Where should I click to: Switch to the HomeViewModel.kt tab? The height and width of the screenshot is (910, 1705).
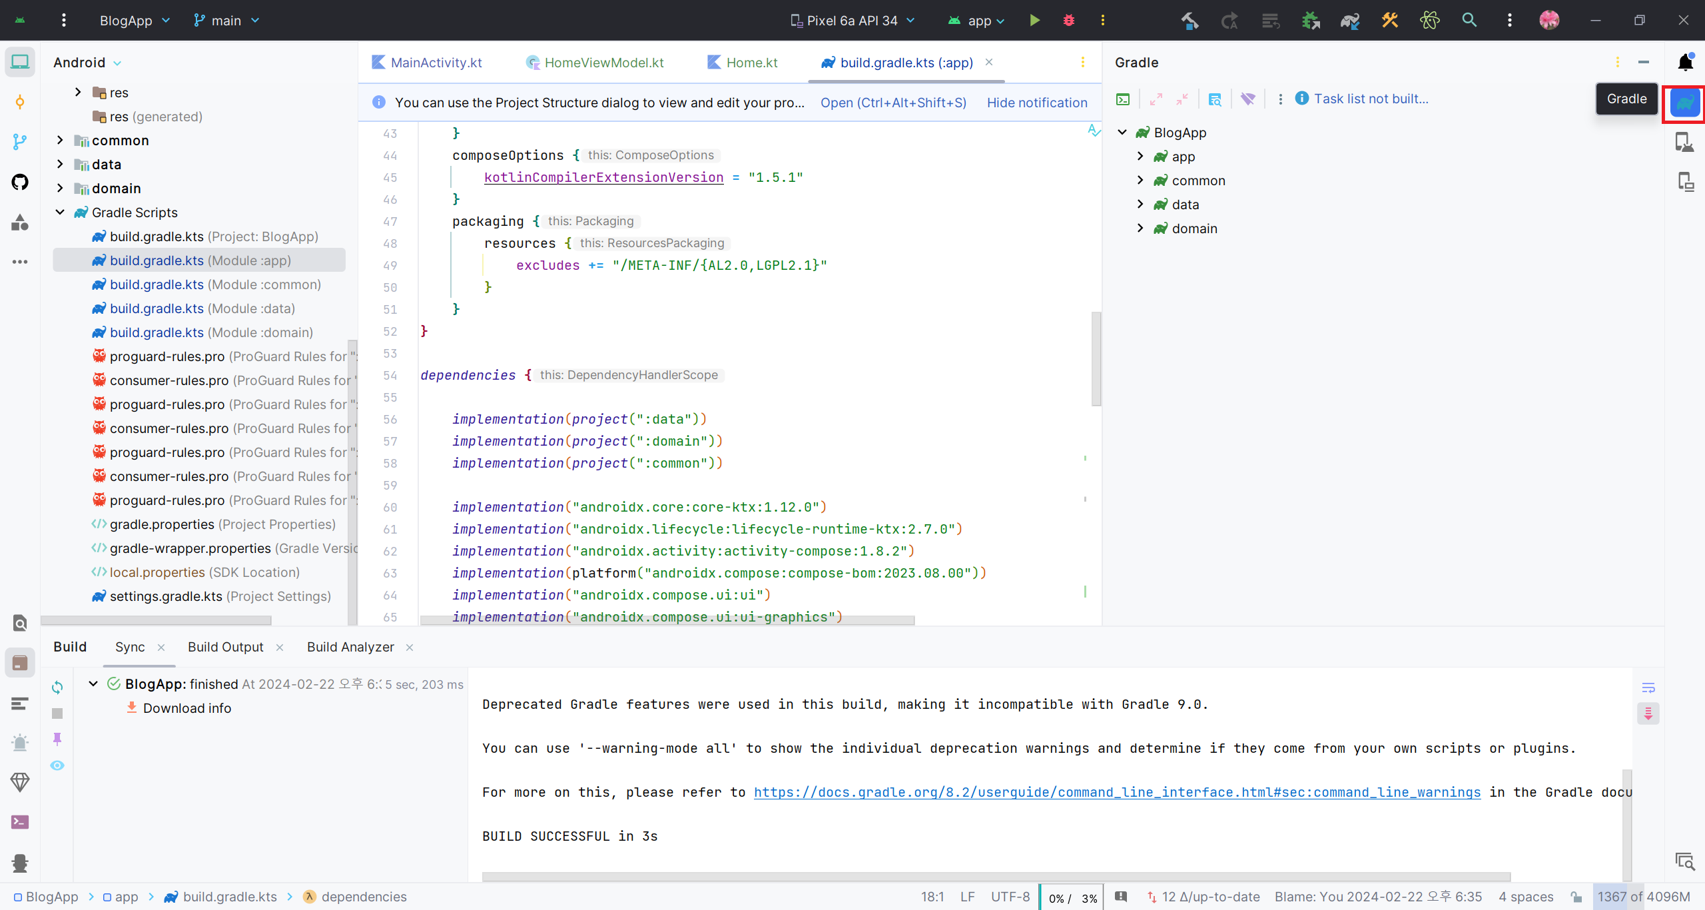tap(603, 63)
